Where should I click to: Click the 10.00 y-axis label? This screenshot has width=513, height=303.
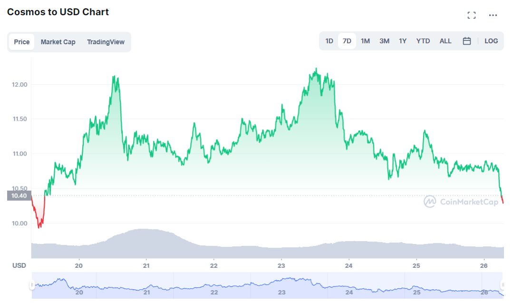19,223
